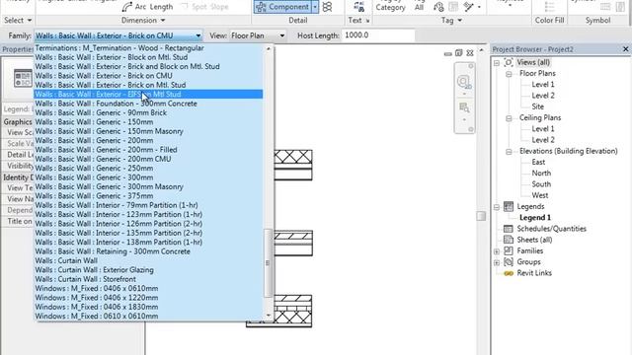632x355 pixels.
Task: Choose Generic - 90mm Brick wall
Action: tap(148, 112)
